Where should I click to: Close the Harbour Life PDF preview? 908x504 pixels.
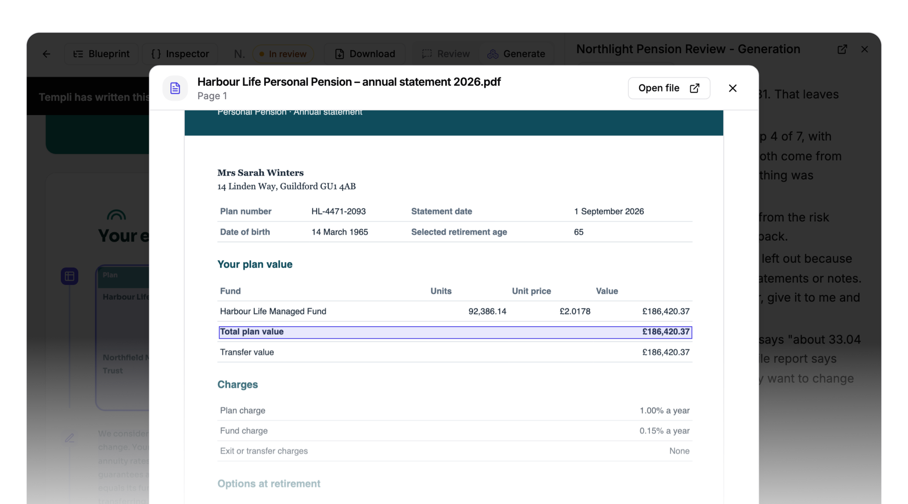pos(733,88)
